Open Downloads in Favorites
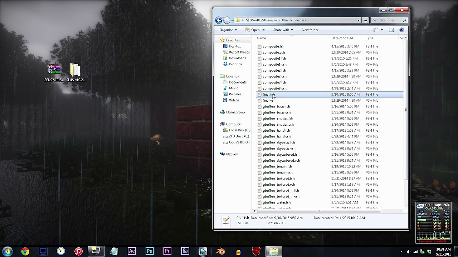This screenshot has height=257, width=458. tap(237, 58)
